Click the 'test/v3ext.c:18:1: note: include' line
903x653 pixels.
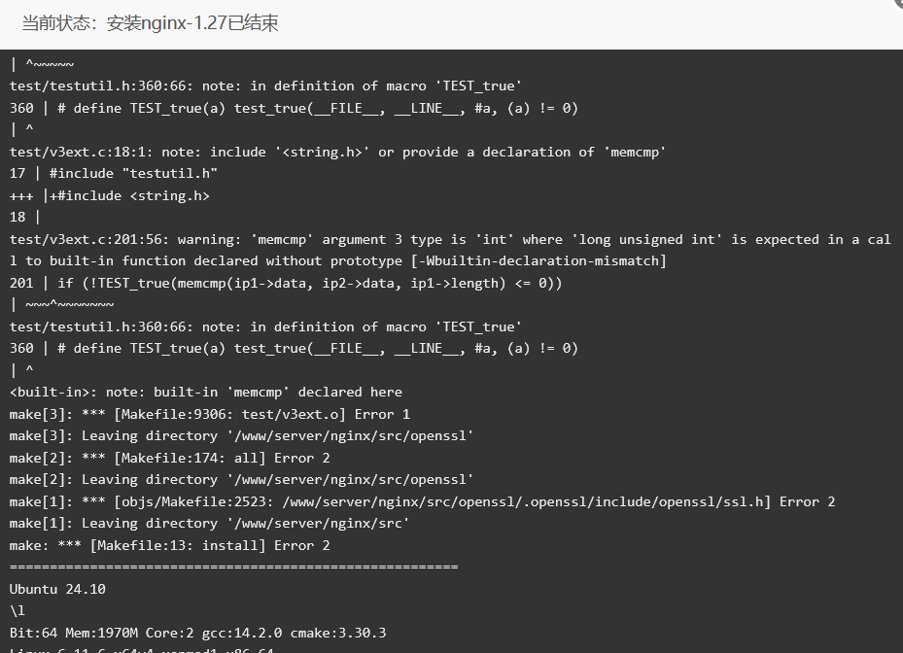(x=337, y=152)
